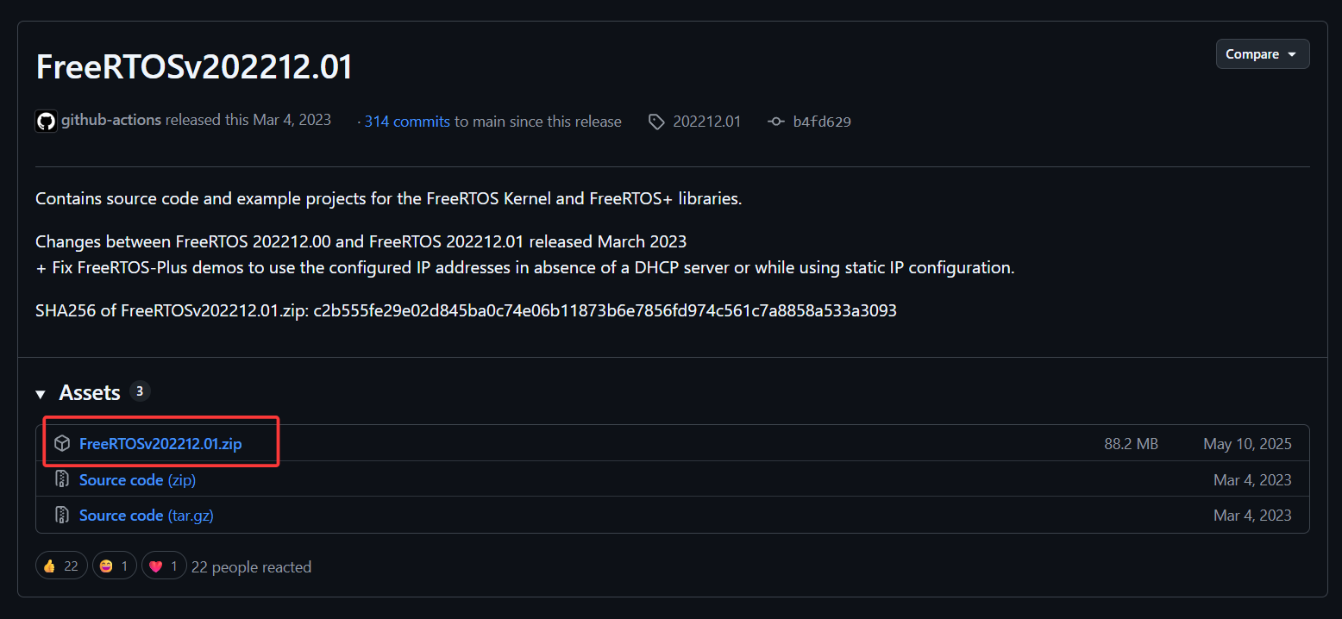The image size is (1342, 619).
Task: Download Source code (zip)
Action: (x=137, y=479)
